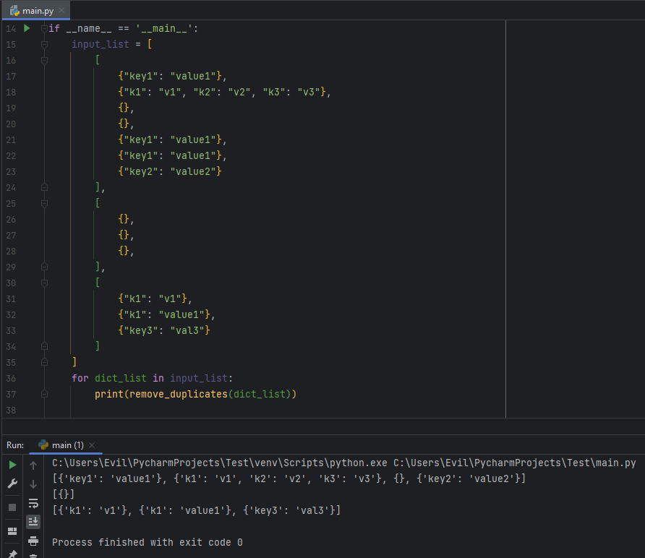Collapse the second inner list at line 25
The height and width of the screenshot is (558, 645).
pos(44,204)
